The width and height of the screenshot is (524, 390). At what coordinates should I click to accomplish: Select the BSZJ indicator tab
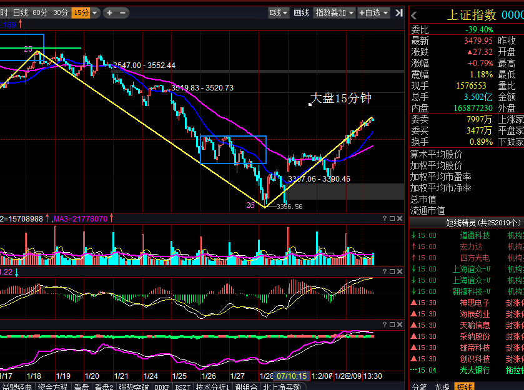pyautogui.click(x=183, y=387)
